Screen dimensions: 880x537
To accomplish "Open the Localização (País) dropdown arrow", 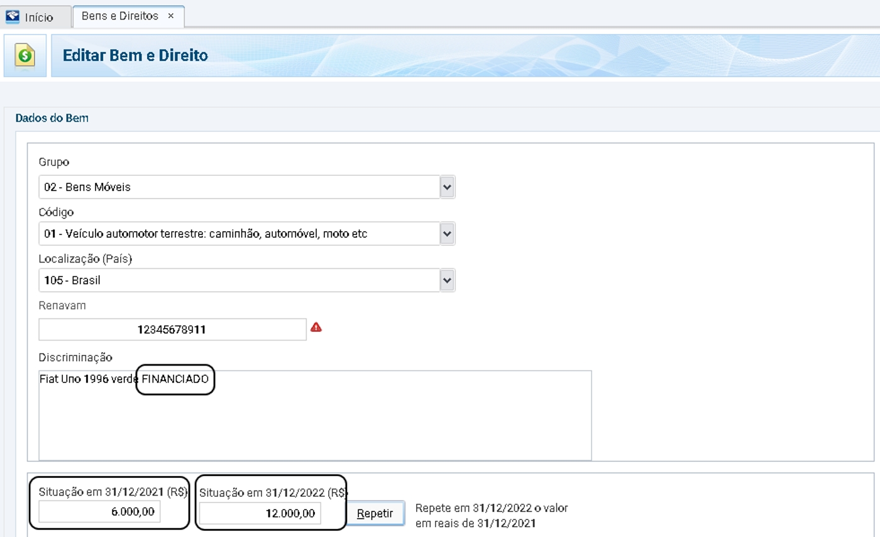I will [447, 280].
